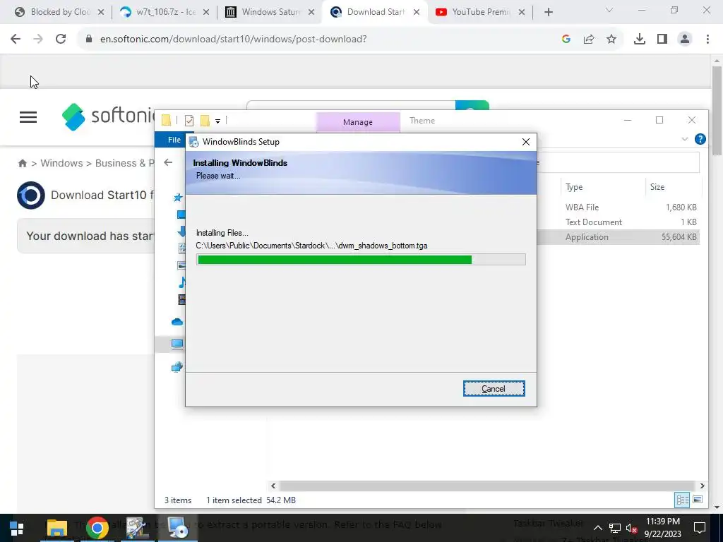Screen dimensions: 723x542
Task: Open the Chrome profile icon
Action: click(x=685, y=40)
